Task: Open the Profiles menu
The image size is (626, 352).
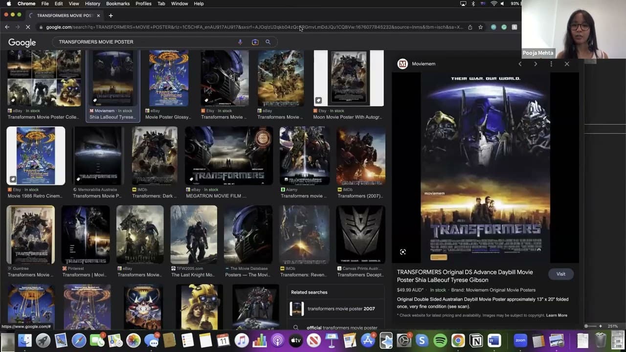Action: click(143, 3)
